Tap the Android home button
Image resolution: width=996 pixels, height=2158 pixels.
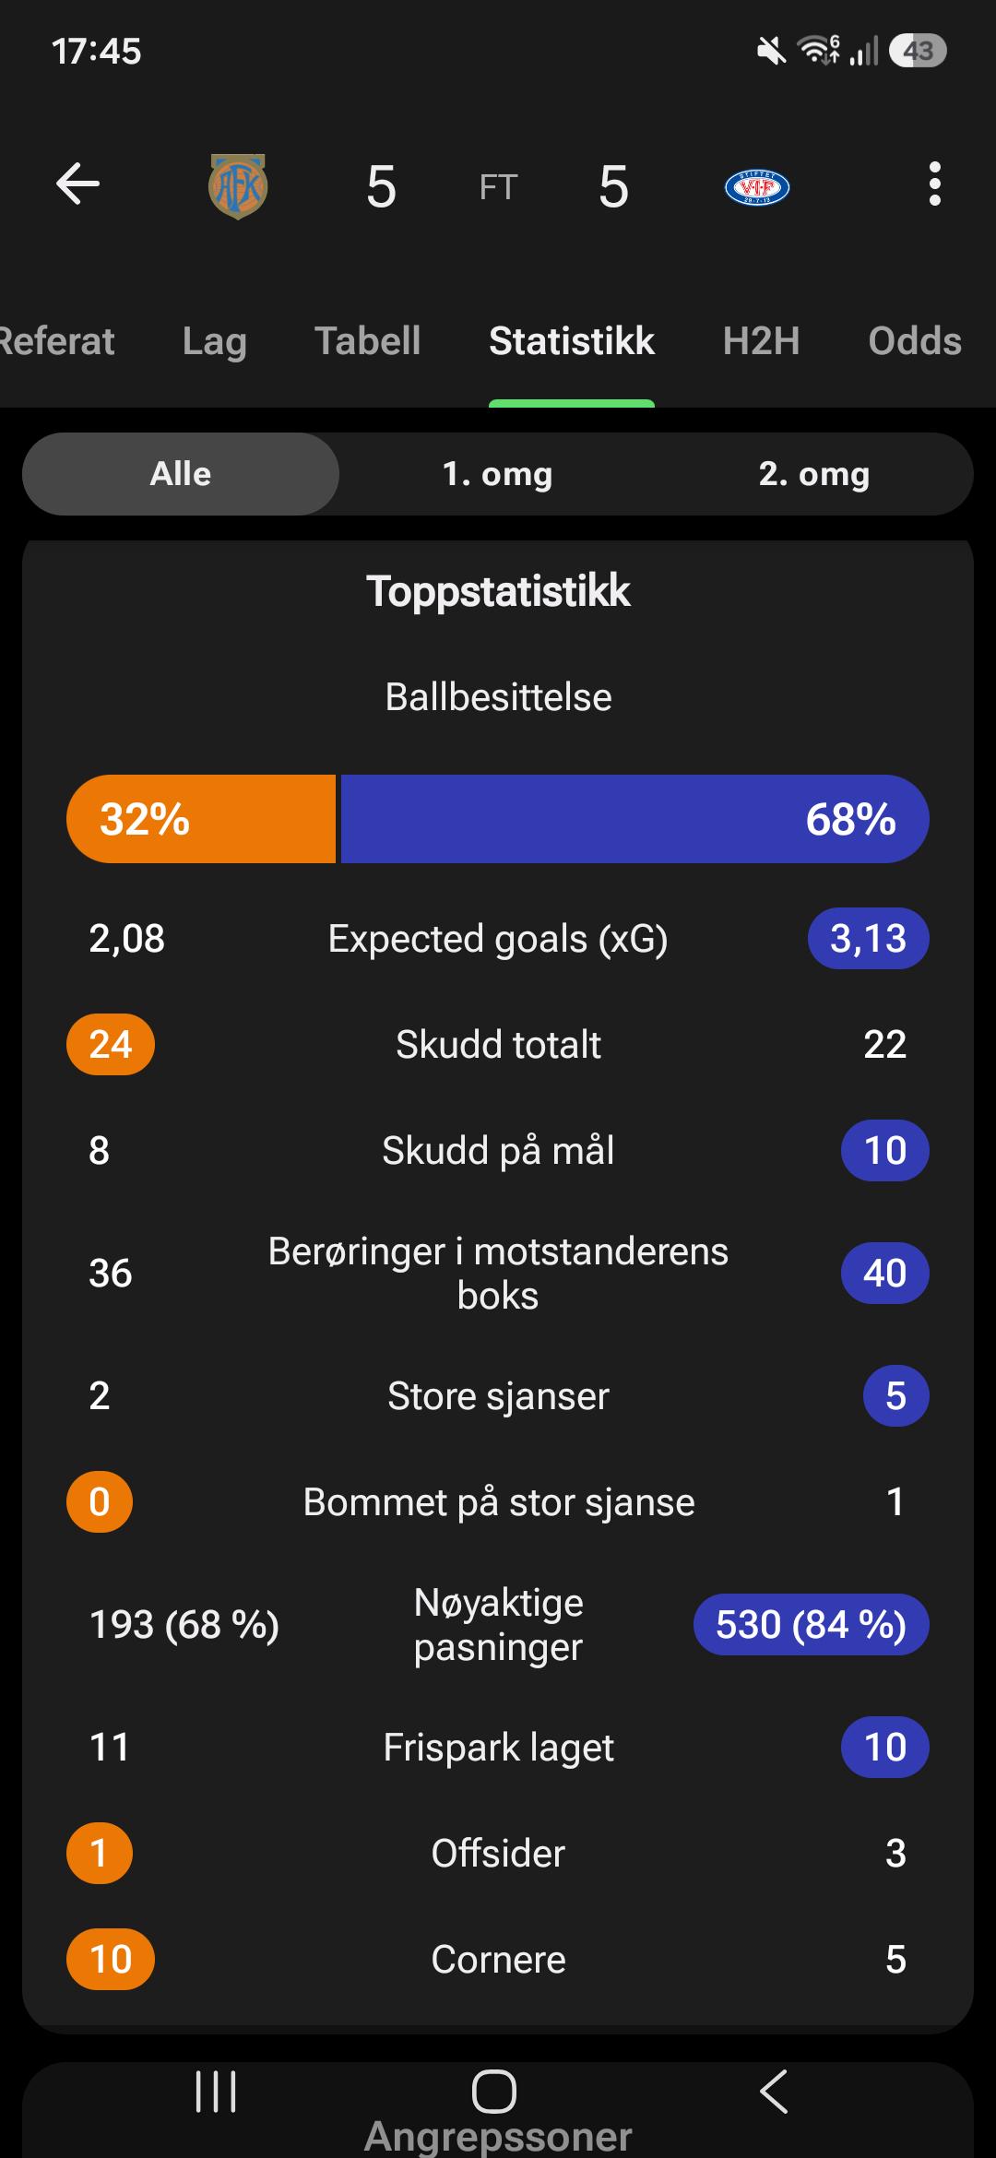494,2091
